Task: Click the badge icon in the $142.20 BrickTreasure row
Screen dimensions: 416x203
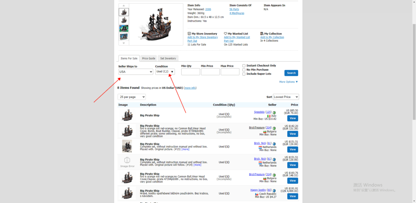Action: pyautogui.click(x=274, y=128)
